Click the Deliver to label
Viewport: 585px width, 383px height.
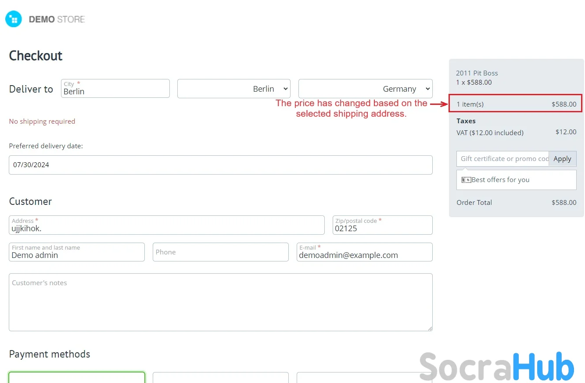[x=31, y=89]
